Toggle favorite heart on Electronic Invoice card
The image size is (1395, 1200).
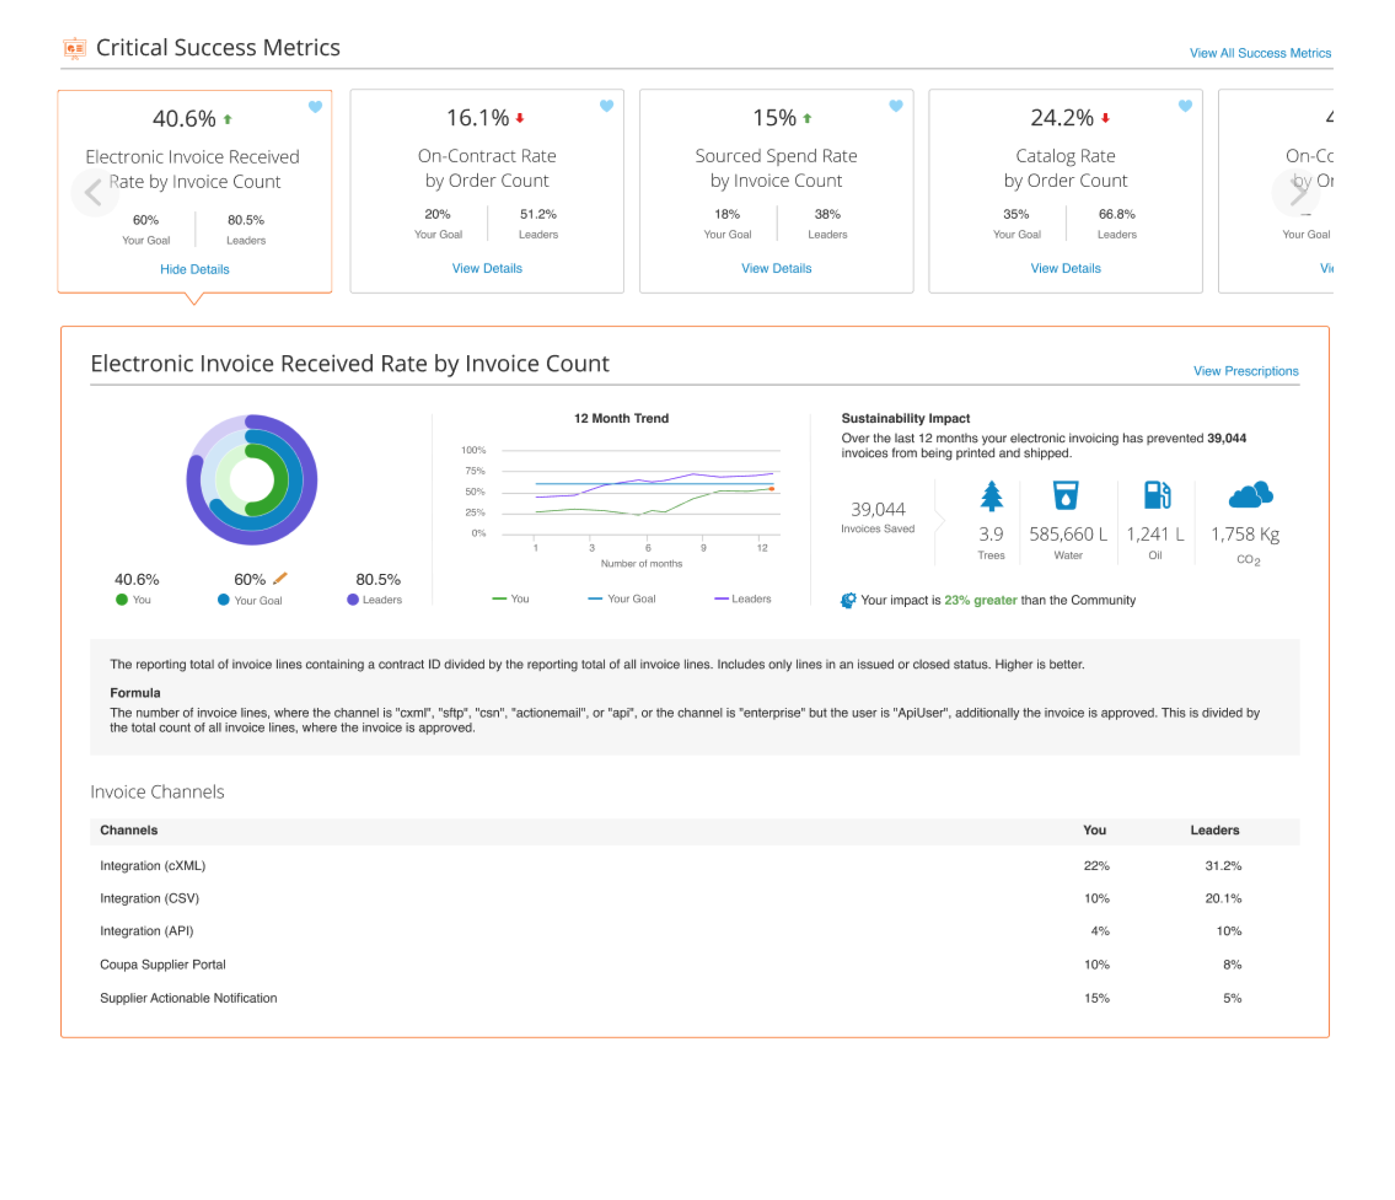tap(315, 107)
